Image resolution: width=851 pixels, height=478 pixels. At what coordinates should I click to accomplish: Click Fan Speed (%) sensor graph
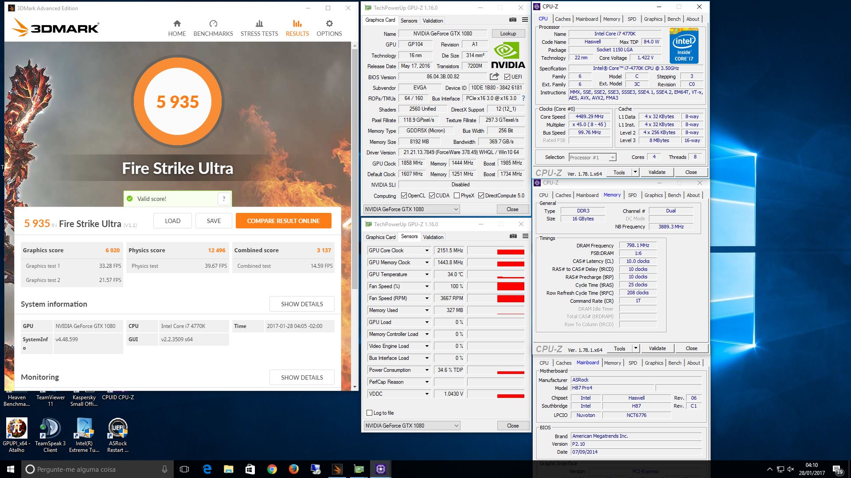[x=496, y=286]
